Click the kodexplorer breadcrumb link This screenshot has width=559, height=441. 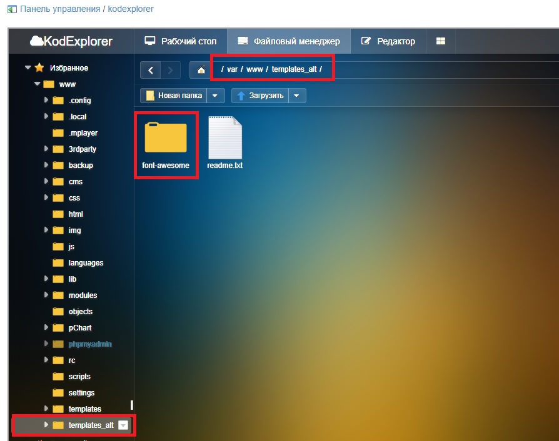(131, 9)
